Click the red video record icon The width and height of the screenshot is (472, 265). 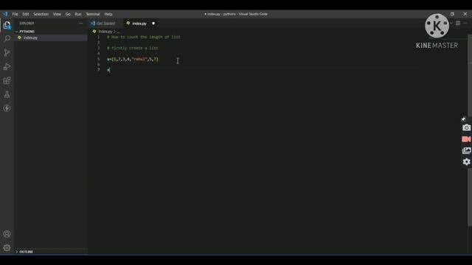[x=466, y=139]
